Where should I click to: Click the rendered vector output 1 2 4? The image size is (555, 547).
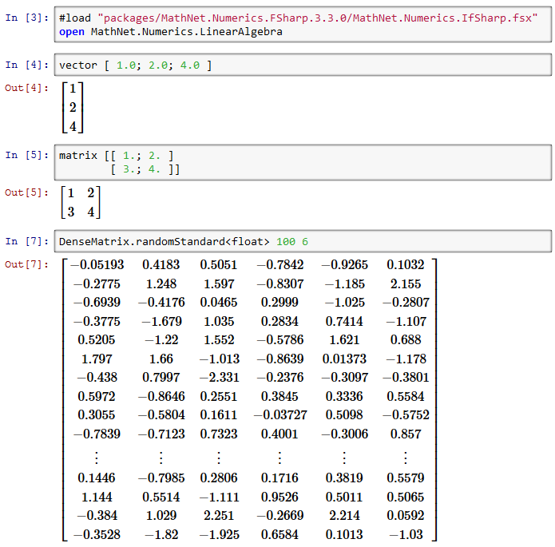tap(73, 107)
